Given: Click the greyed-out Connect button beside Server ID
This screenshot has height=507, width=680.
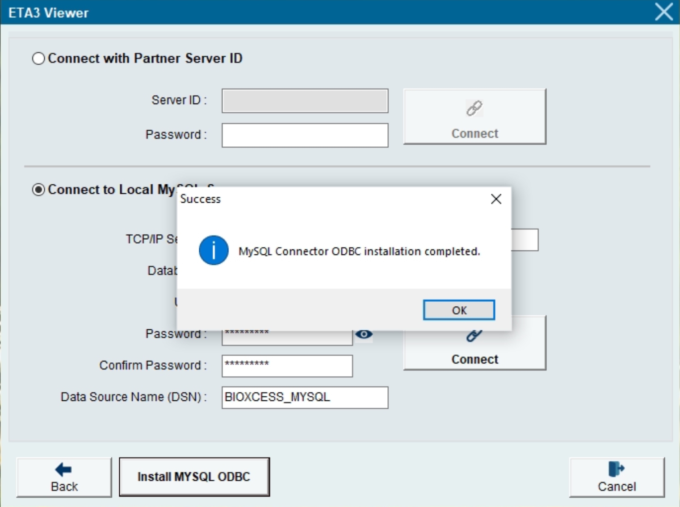Looking at the screenshot, I should (x=474, y=116).
